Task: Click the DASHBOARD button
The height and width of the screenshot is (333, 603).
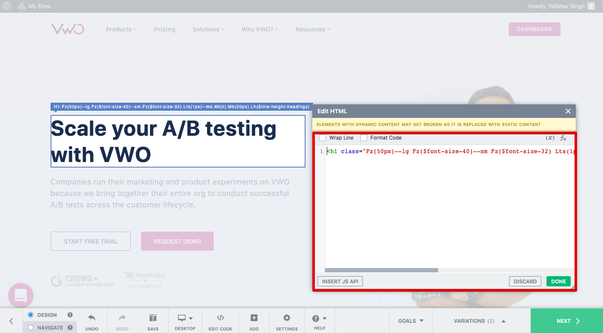Action: pos(534,29)
